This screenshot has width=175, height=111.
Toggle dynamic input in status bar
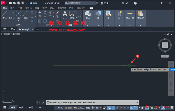click(x=109, y=108)
